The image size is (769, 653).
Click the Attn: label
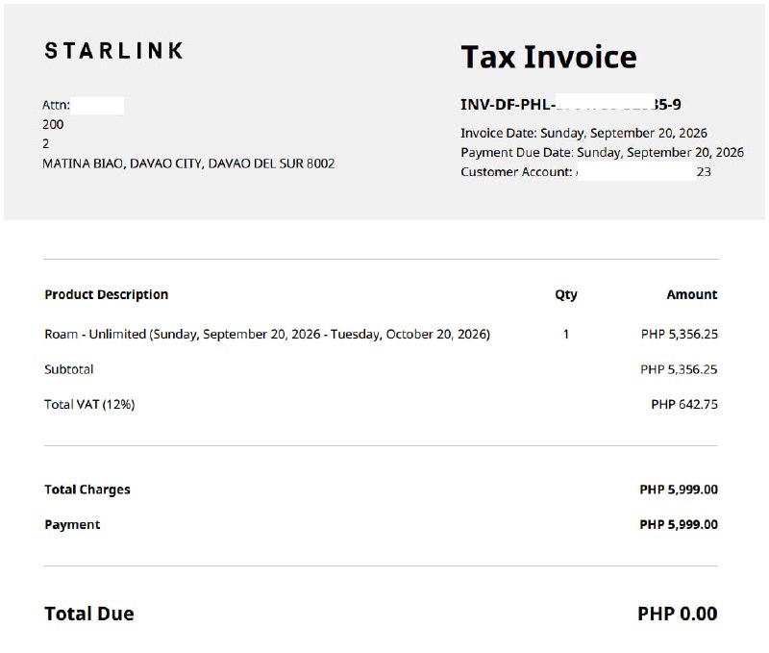pos(56,105)
